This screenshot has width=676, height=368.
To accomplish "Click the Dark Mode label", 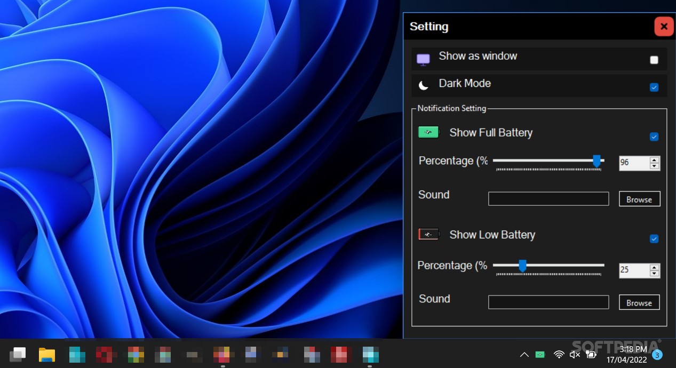I will coord(465,83).
